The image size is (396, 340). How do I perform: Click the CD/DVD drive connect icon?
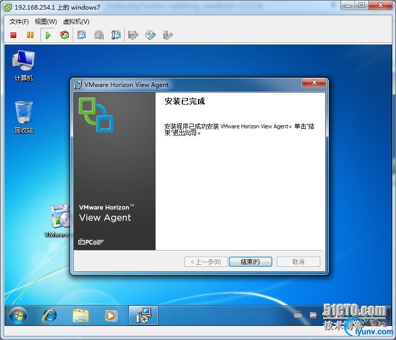151,35
